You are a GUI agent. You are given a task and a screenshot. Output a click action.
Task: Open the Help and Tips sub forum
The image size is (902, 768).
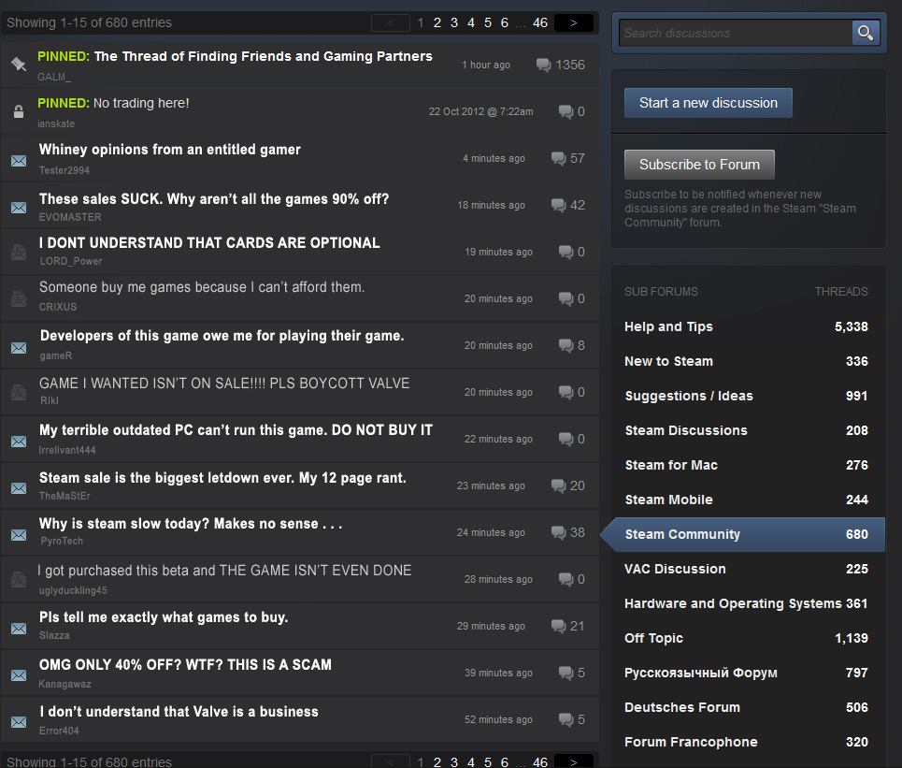(668, 326)
